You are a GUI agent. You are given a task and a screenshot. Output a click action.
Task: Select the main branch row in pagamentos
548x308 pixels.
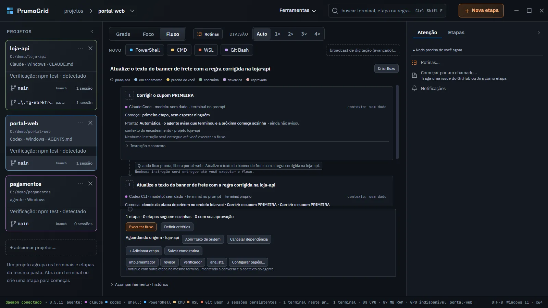tap(51, 223)
